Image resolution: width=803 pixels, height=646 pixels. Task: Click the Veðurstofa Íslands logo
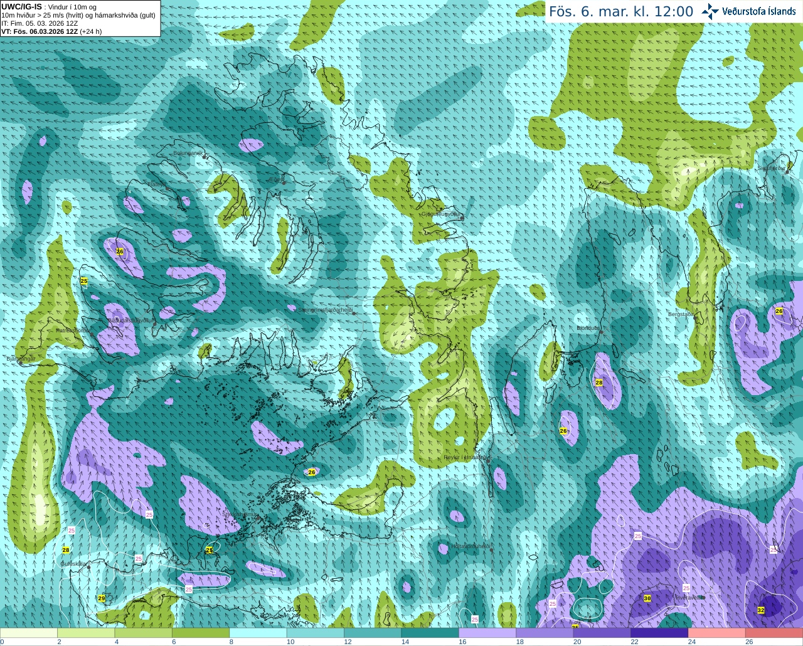[x=749, y=11]
